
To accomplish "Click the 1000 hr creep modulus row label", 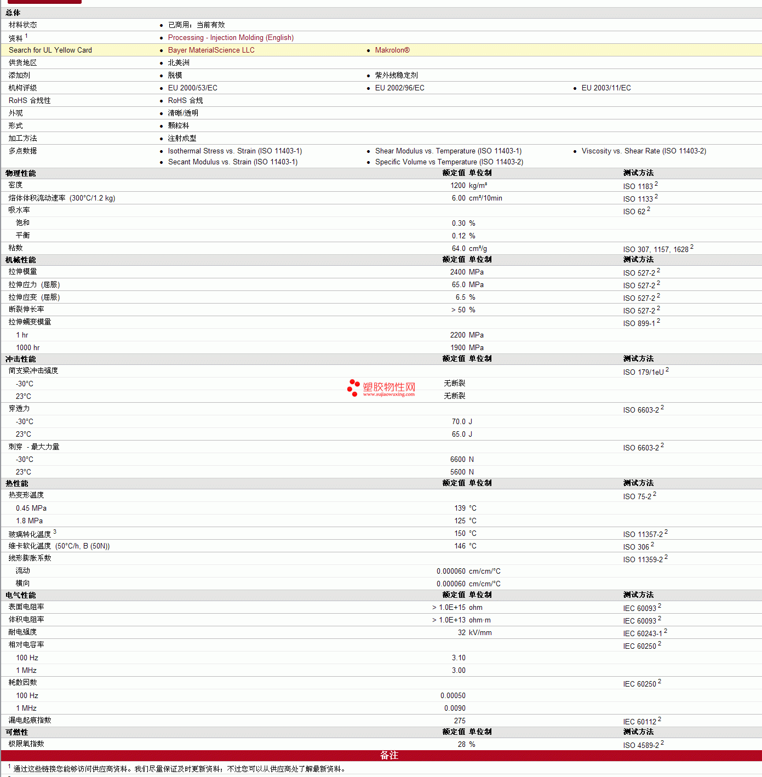I will coord(28,347).
